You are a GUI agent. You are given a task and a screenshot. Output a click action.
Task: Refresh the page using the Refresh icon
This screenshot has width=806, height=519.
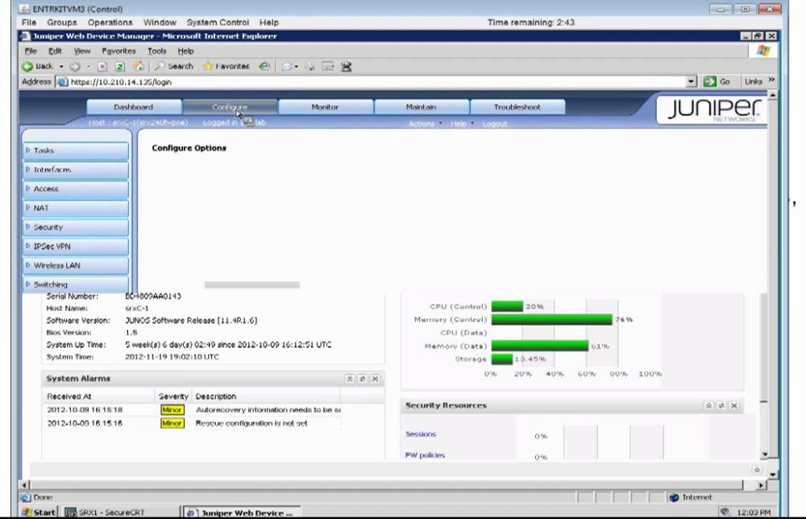pos(120,66)
